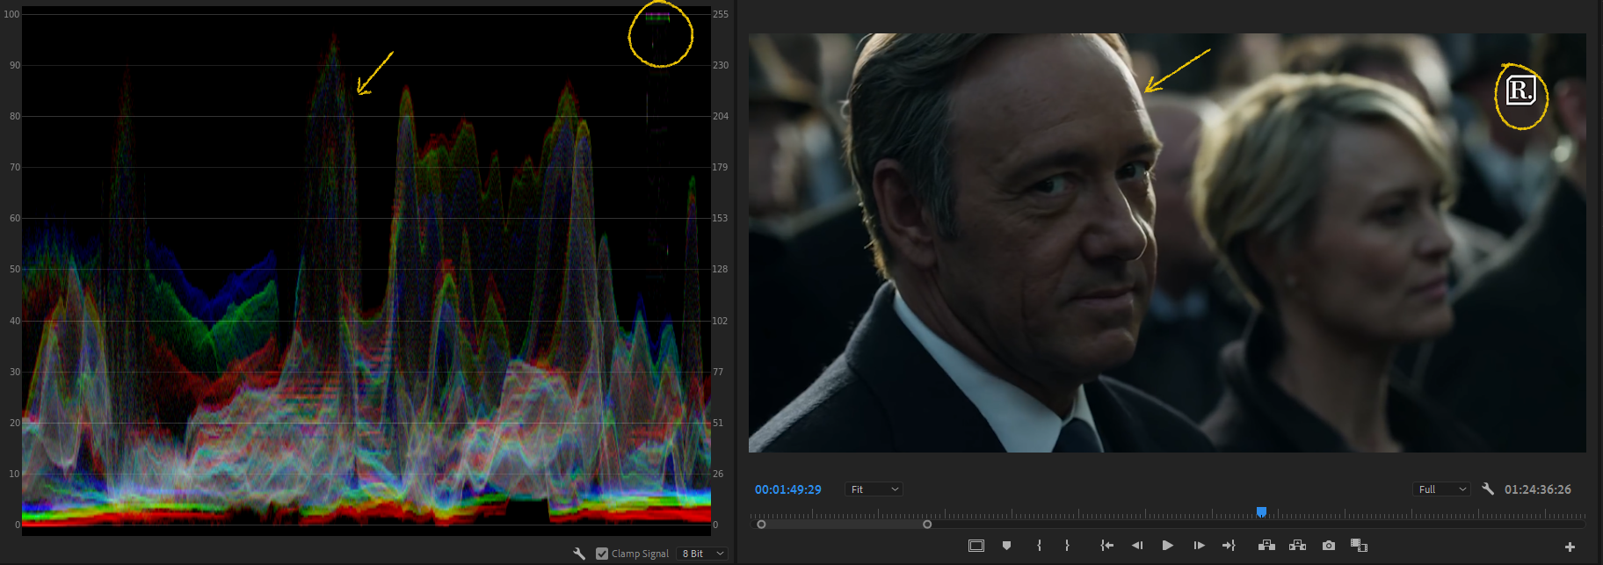This screenshot has width=1603, height=565.
Task: Click the Export Frame camera icon
Action: (1329, 546)
